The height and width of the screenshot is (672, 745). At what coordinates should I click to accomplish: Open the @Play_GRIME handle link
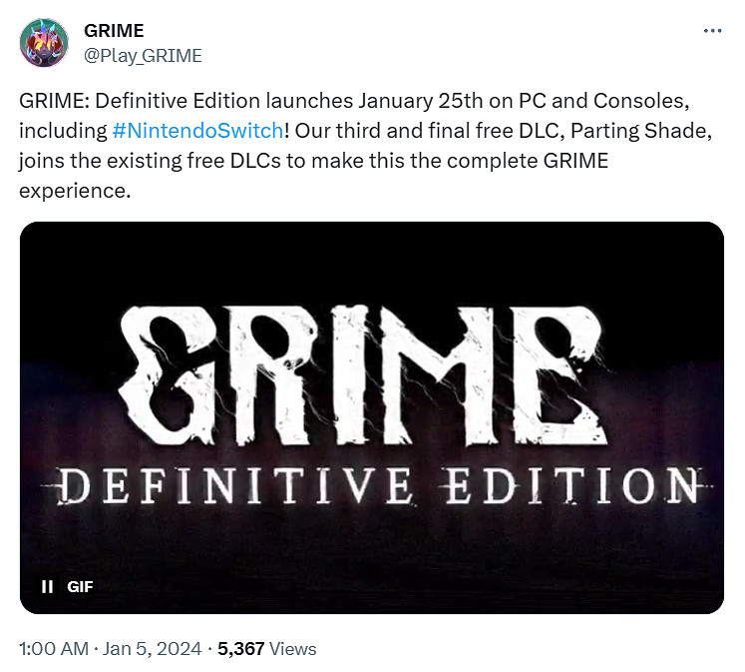click(x=143, y=55)
